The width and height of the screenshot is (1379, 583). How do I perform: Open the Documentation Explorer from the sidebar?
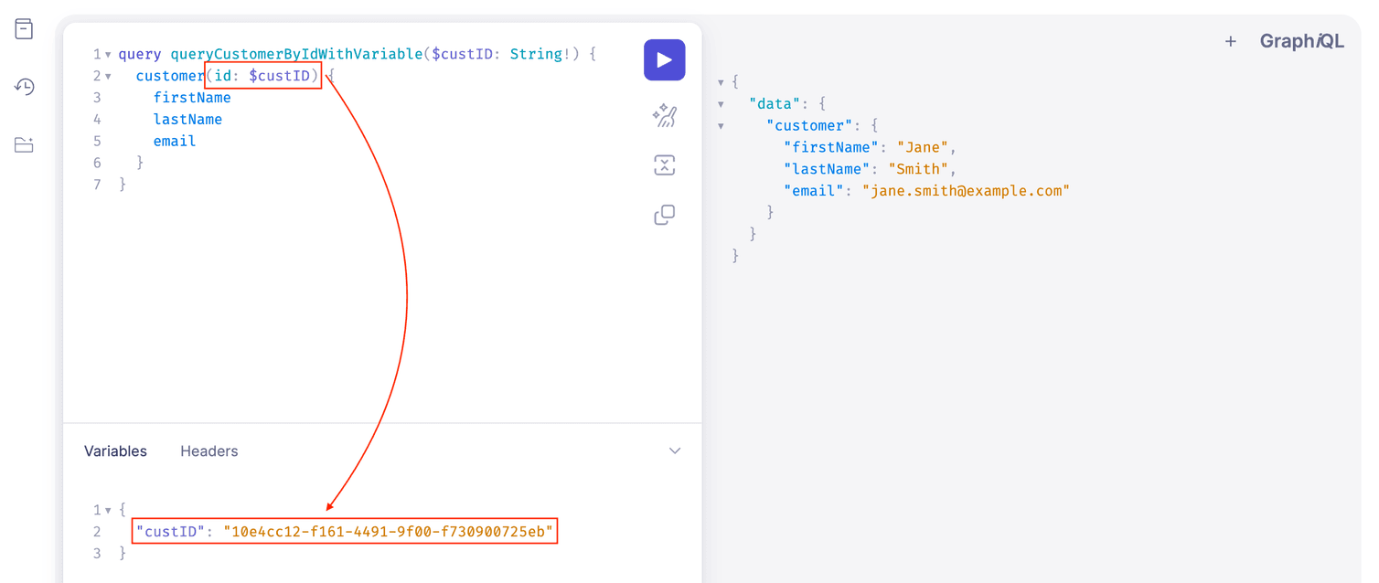pos(24,28)
